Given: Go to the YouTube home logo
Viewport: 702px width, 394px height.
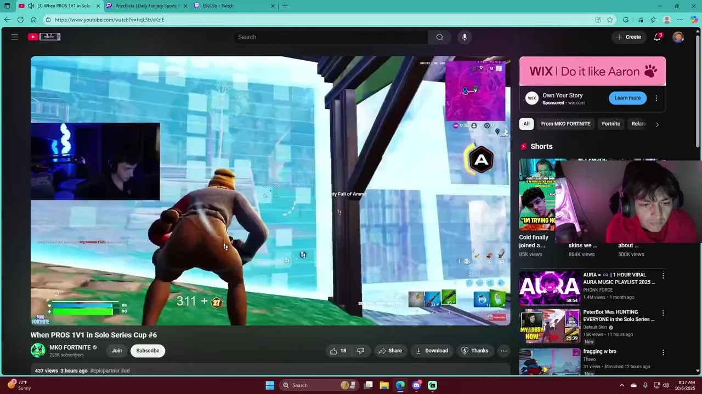Looking at the screenshot, I should coord(44,37).
